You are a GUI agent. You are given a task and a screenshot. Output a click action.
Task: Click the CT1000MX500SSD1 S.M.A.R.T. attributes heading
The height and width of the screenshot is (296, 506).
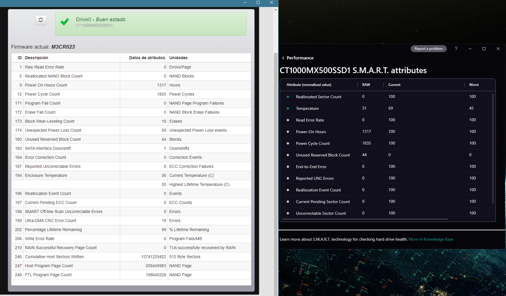click(353, 71)
